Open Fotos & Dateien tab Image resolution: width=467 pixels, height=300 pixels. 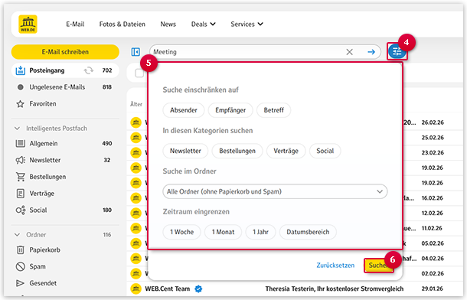point(122,24)
